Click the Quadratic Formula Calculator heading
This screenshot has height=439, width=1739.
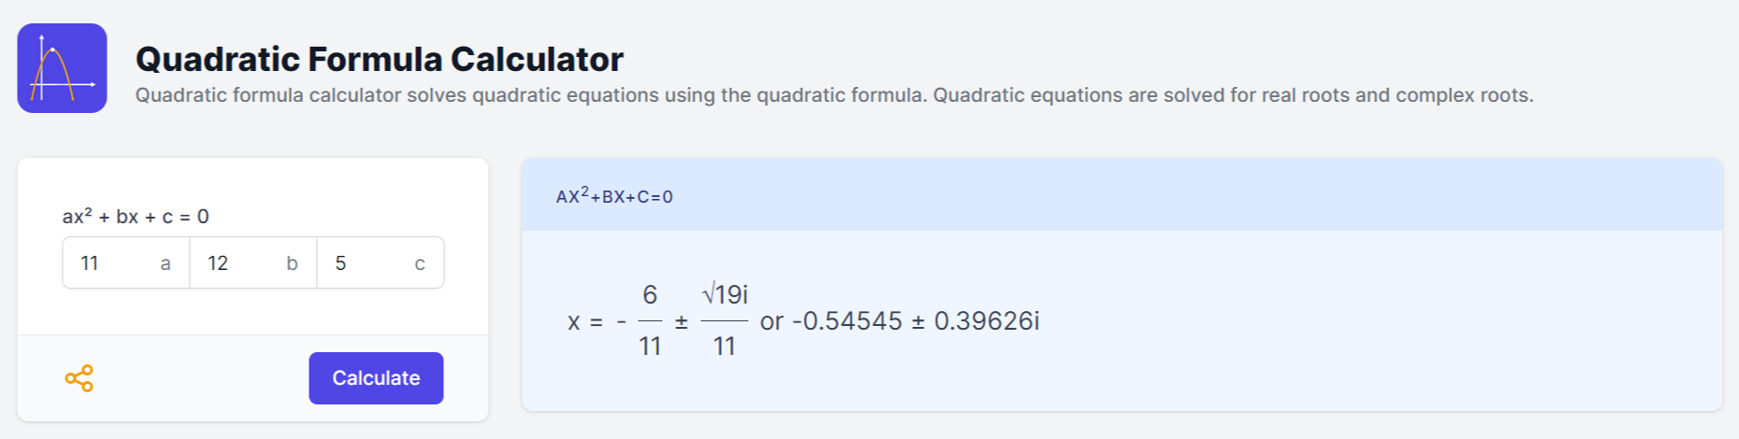coord(379,59)
